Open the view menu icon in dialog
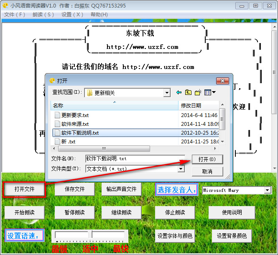The height and width of the screenshot is (255, 278). point(210,92)
